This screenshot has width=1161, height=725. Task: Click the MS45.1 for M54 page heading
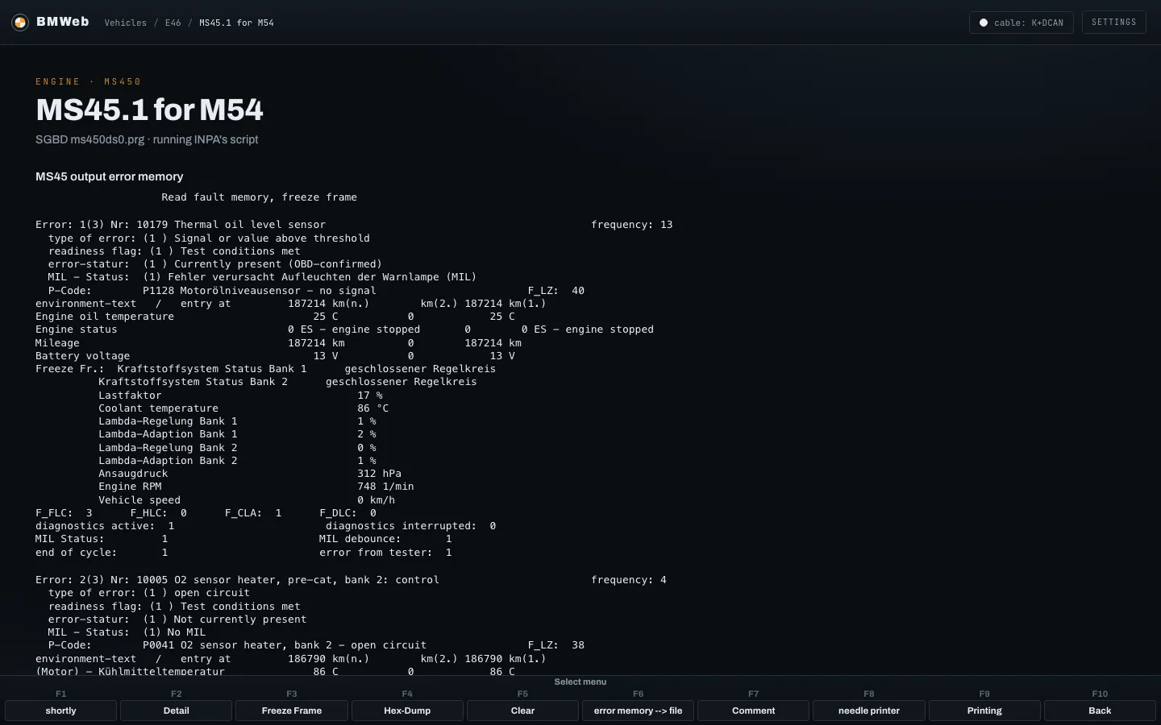(149, 110)
